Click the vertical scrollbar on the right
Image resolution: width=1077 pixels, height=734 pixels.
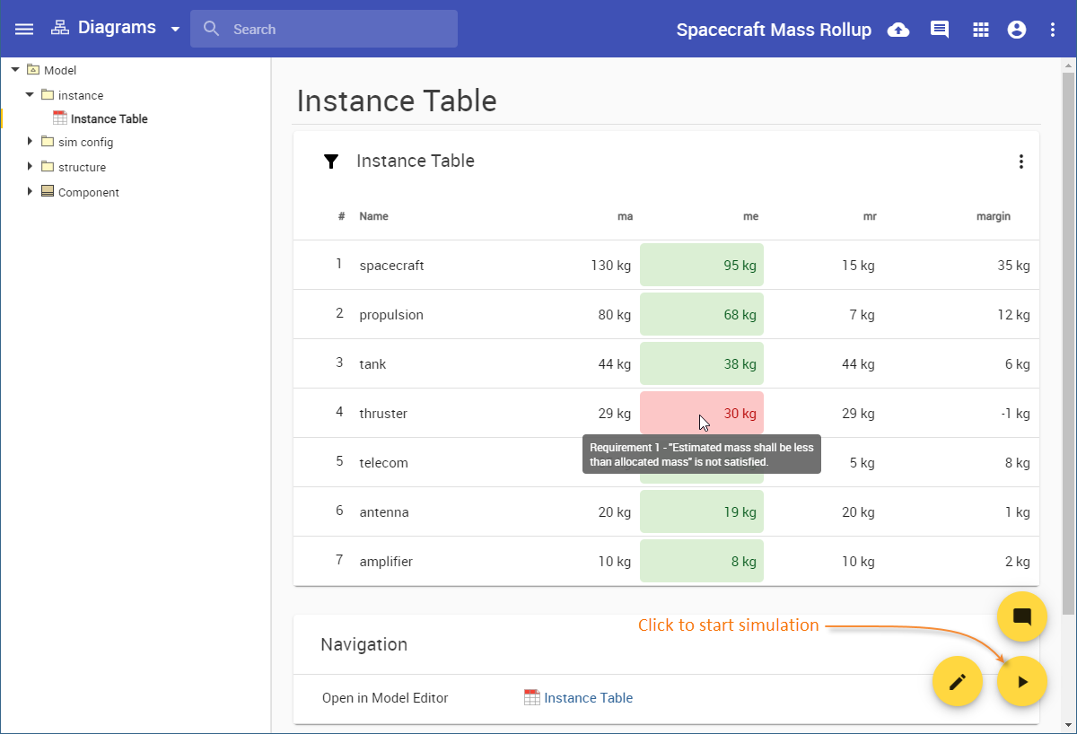(1068, 341)
